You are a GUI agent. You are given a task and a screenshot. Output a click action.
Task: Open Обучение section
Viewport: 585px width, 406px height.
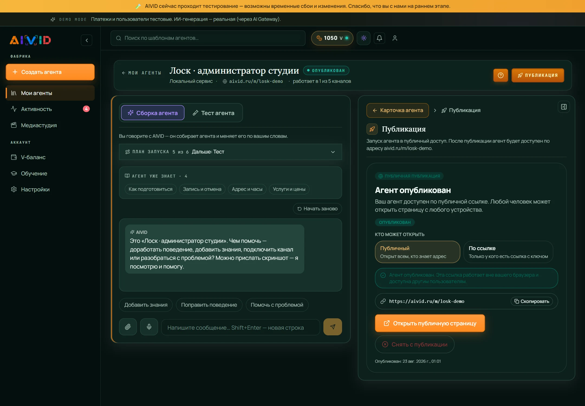pyautogui.click(x=50, y=173)
